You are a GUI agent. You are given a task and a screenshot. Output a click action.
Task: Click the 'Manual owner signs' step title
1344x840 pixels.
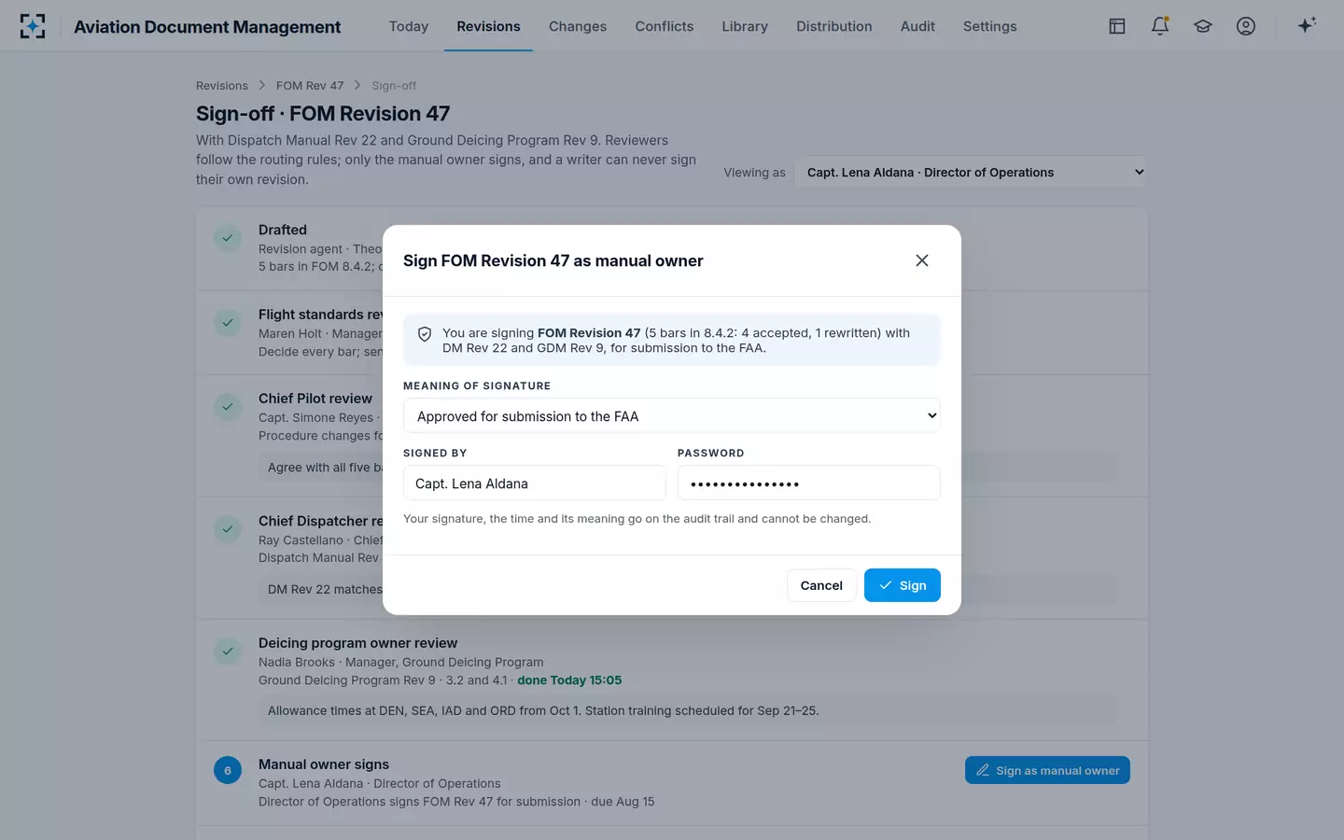click(324, 764)
